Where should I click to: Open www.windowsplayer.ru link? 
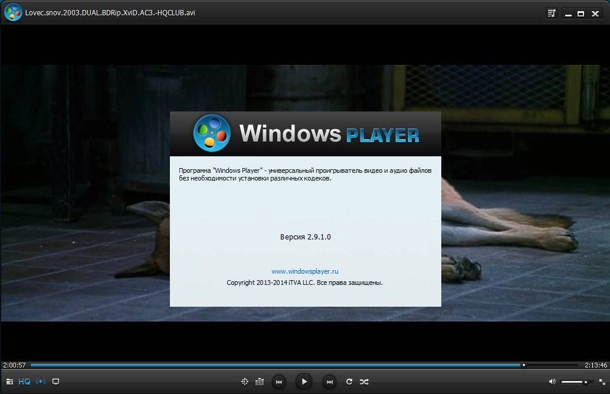pos(305,271)
